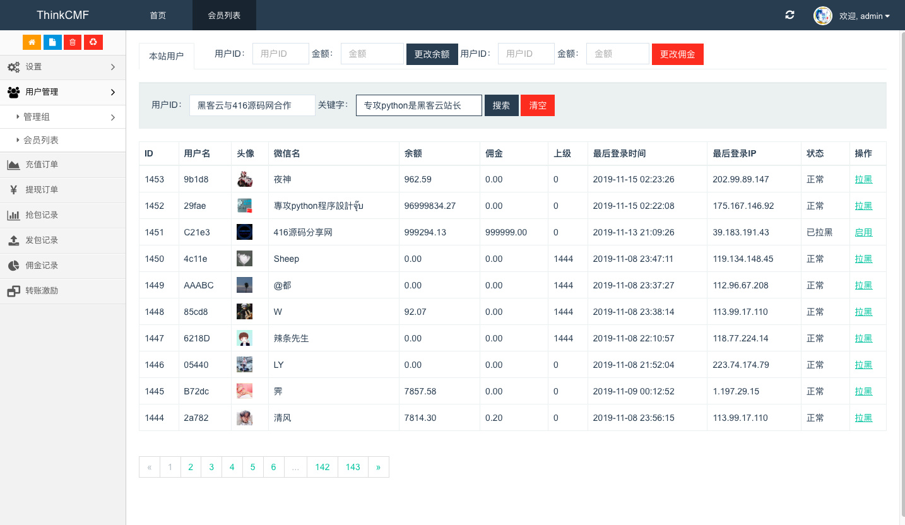Viewport: 905px width, 525px height.
Task: Click the admin avatar in the header
Action: pyautogui.click(x=822, y=16)
